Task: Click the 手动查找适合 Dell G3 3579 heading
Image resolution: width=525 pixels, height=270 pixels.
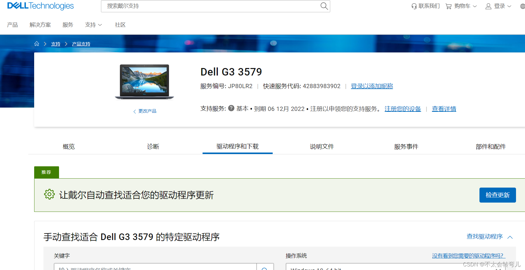Action: click(x=132, y=237)
